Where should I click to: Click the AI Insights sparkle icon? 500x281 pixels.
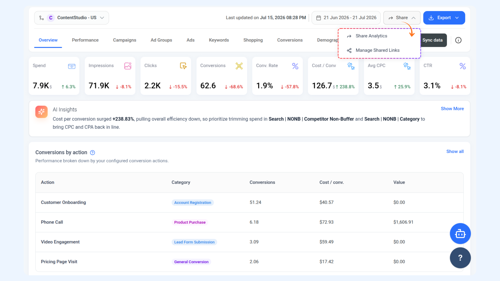(x=41, y=112)
